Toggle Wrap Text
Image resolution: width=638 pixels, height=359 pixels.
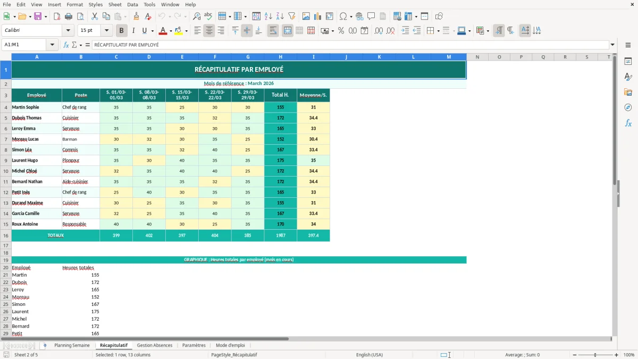click(x=273, y=31)
